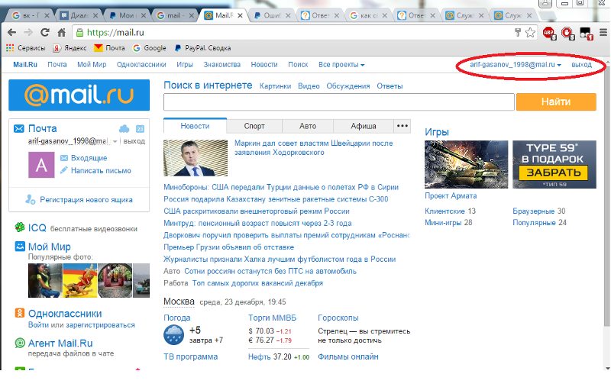
Task: Open the Гороскопы link
Action: 338,318
